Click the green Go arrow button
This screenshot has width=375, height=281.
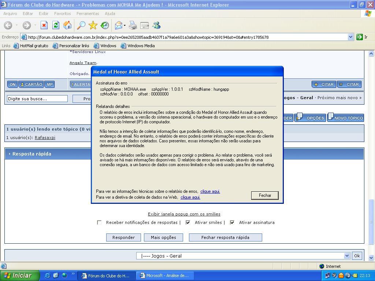click(359, 37)
